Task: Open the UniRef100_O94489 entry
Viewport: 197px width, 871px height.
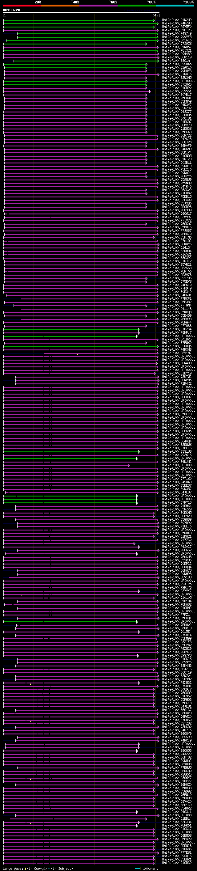Action: pyautogui.click(x=177, y=54)
